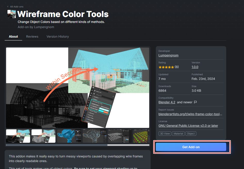The height and width of the screenshot is (169, 244).
Task: Click the thumbnail strip horizontal scrollbar
Action: [57, 145]
